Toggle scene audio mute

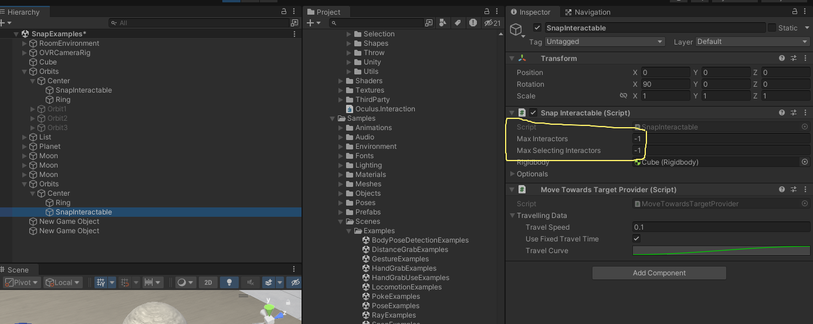tap(250, 282)
